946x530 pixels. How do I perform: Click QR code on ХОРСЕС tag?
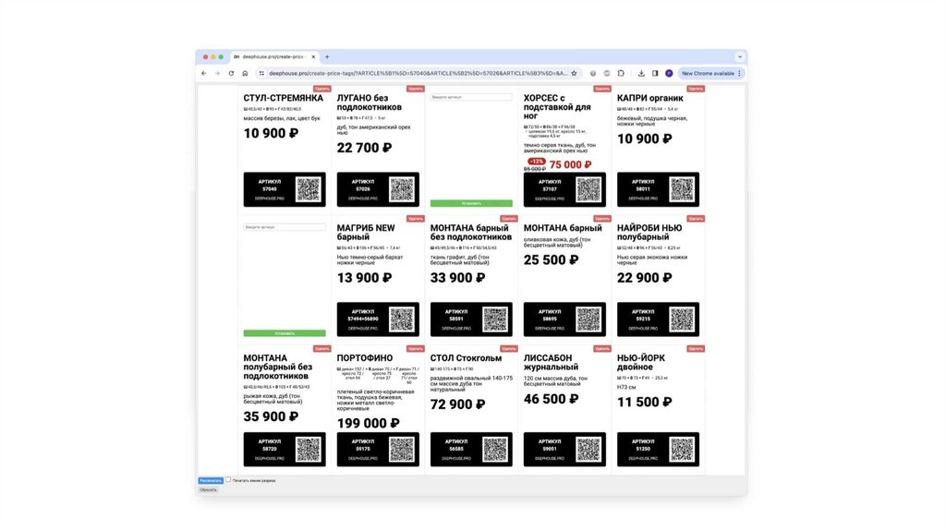tap(588, 189)
